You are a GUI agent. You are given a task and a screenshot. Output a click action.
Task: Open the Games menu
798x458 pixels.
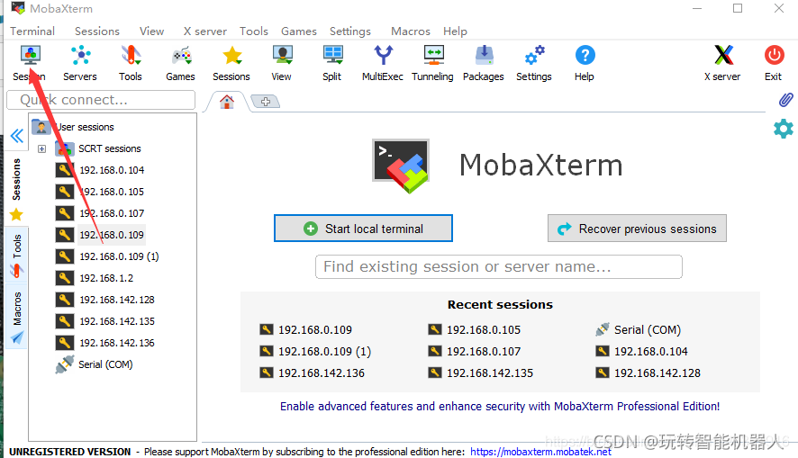(x=299, y=31)
